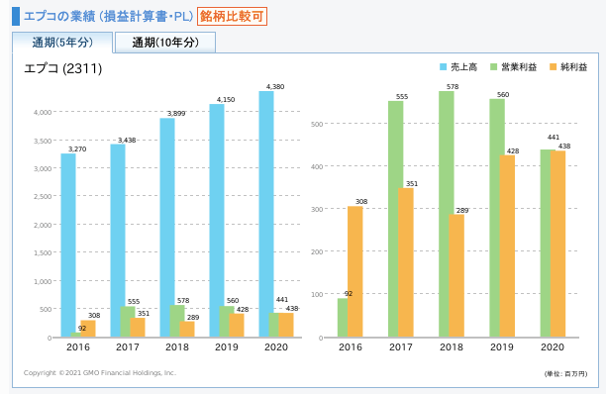This screenshot has height=394, width=606.
Task: Click the 2018 sales bar labeled 3,899
Action: (167, 228)
